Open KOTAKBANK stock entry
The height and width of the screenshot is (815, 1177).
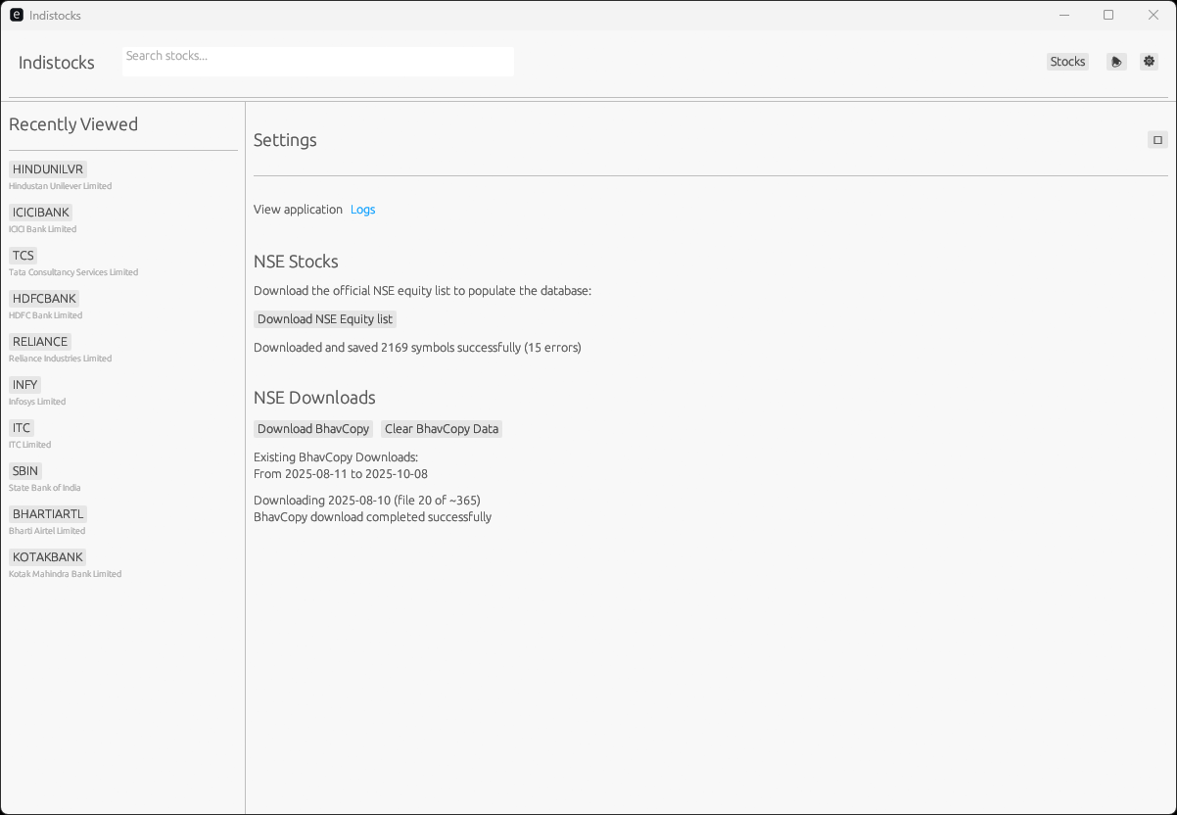(48, 557)
